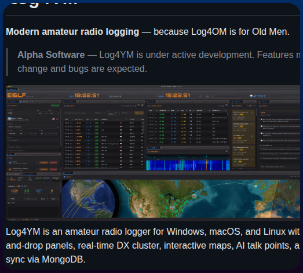Image resolution: width=303 pixels, height=273 pixels.
Task: Click the 3D globe map view
Action: click(x=90, y=199)
